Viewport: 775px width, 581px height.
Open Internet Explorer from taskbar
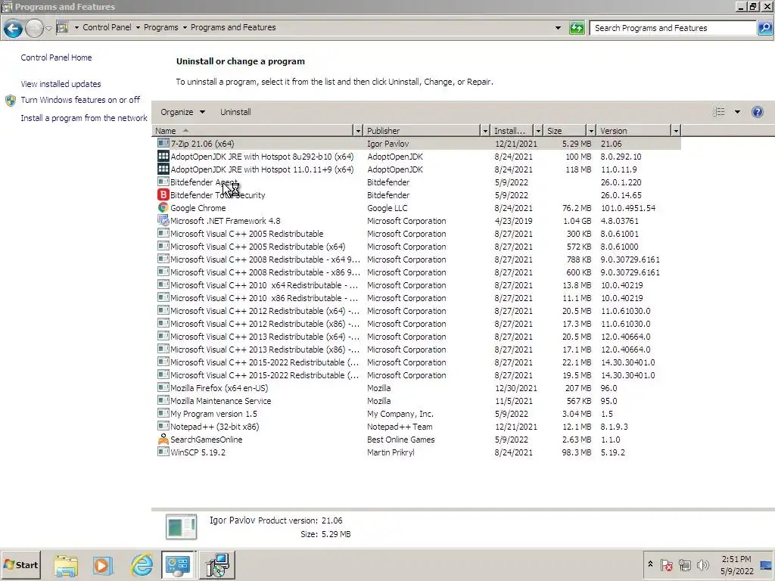point(142,565)
